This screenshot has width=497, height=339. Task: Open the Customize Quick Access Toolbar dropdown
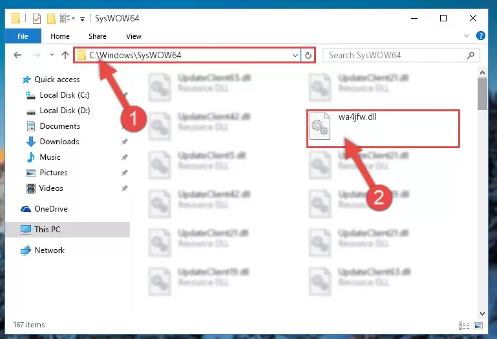[x=82, y=19]
